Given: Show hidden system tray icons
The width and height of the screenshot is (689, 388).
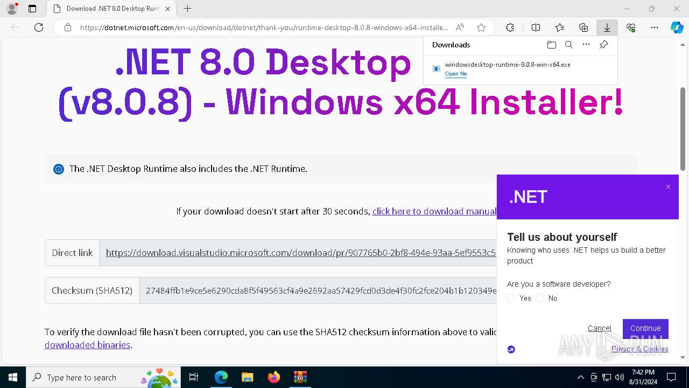Looking at the screenshot, I should 580,377.
